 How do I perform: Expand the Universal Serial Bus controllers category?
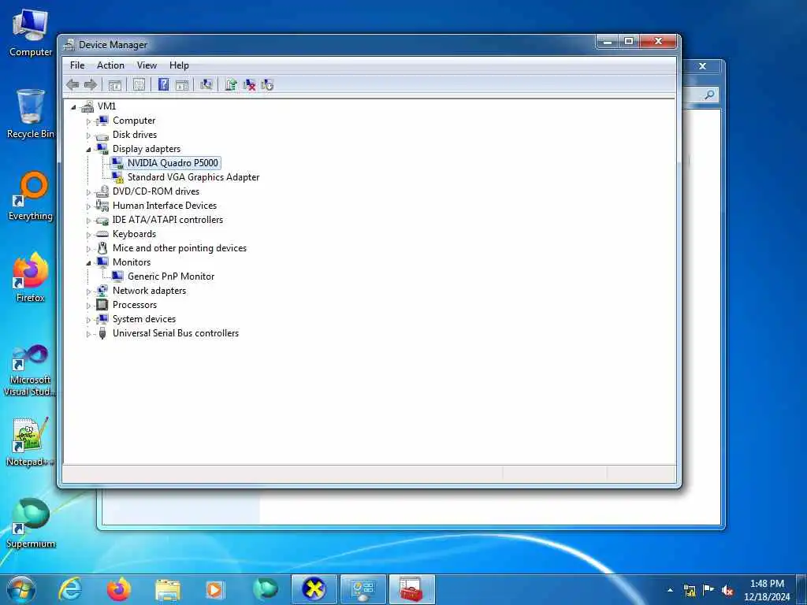(x=88, y=334)
